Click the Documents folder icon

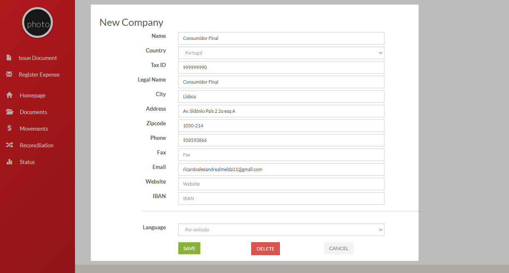(10, 112)
